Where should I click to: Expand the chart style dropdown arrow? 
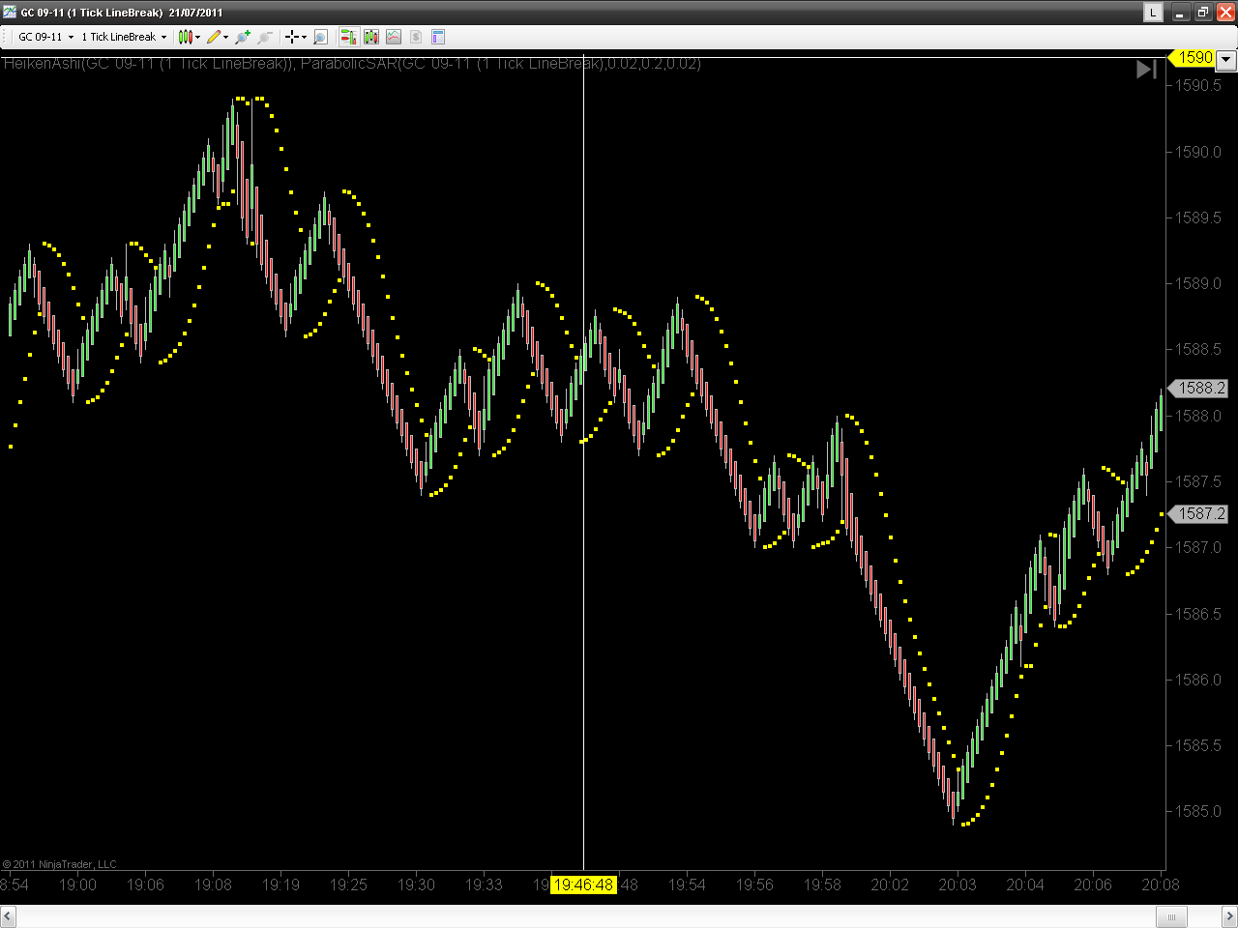point(198,38)
